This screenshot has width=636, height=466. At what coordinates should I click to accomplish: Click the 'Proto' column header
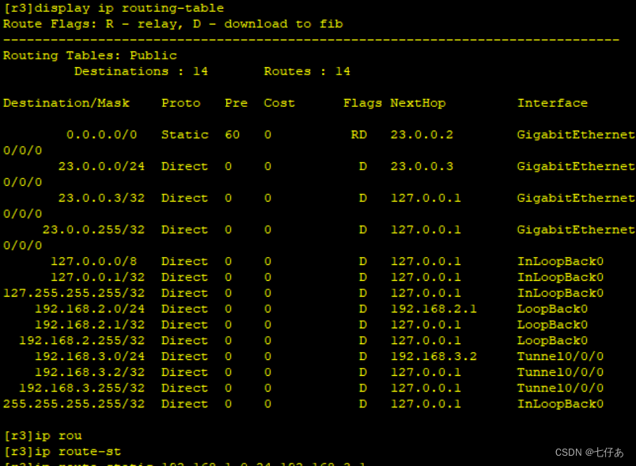point(180,103)
